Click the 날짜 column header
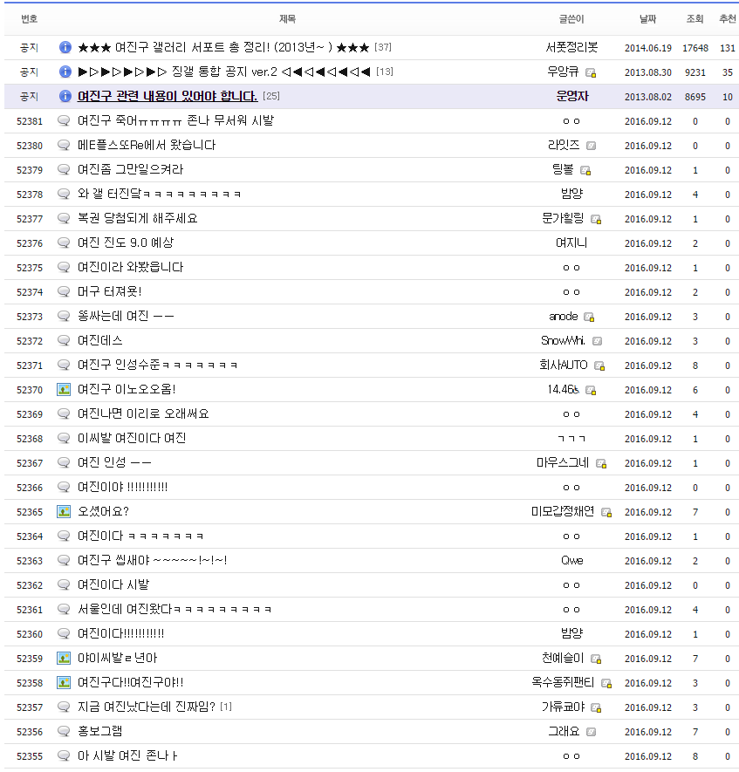 click(x=647, y=18)
